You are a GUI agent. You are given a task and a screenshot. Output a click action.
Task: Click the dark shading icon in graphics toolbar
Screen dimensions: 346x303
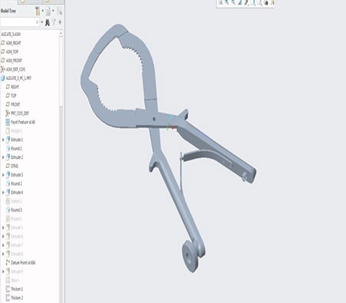[266, 2]
